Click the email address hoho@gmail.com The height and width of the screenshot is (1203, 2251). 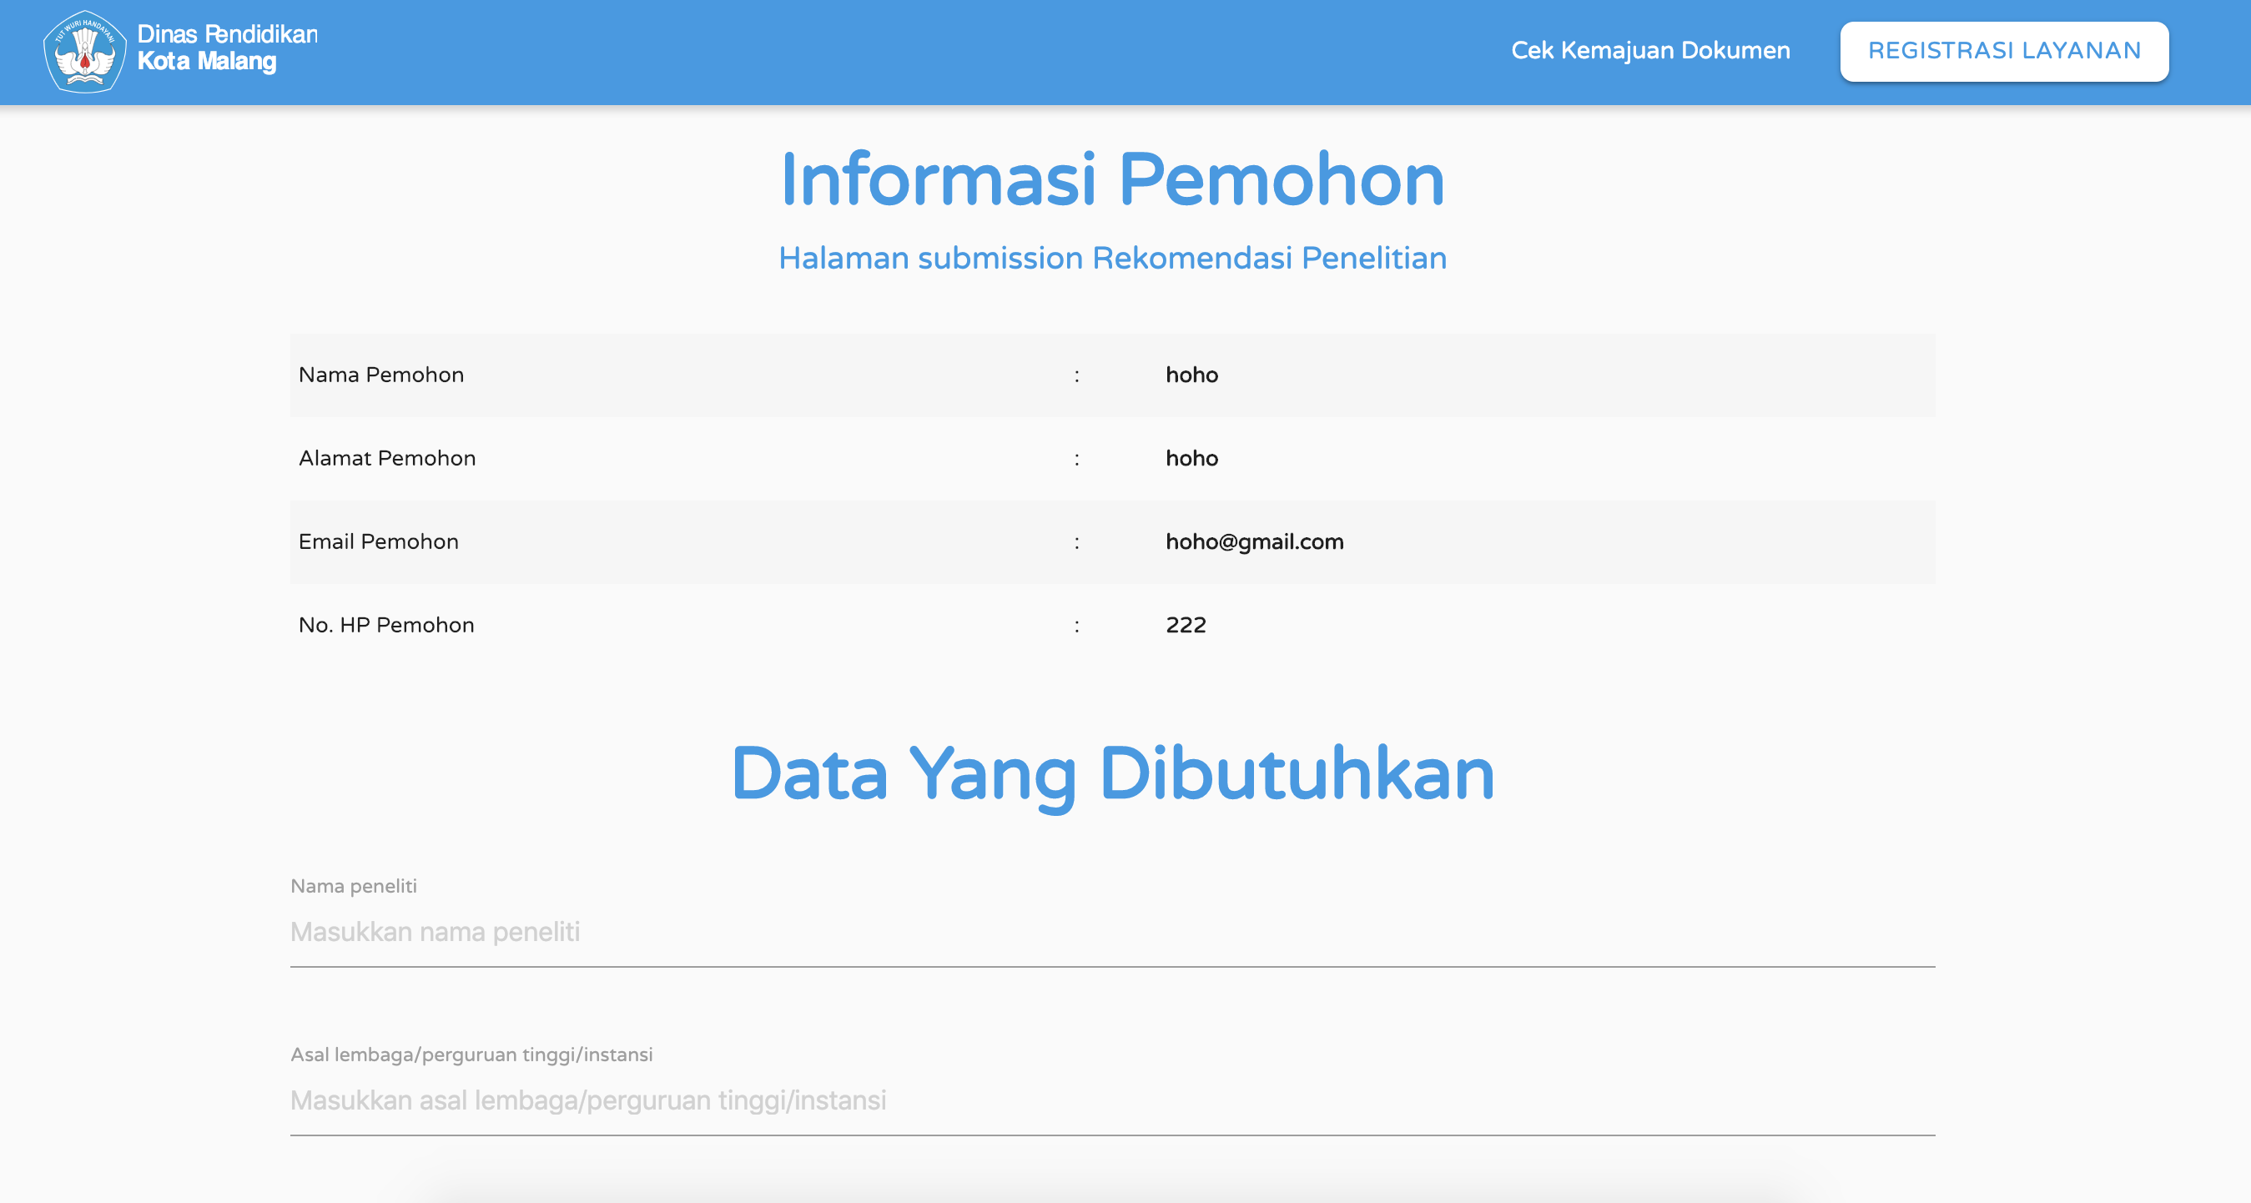1255,541
